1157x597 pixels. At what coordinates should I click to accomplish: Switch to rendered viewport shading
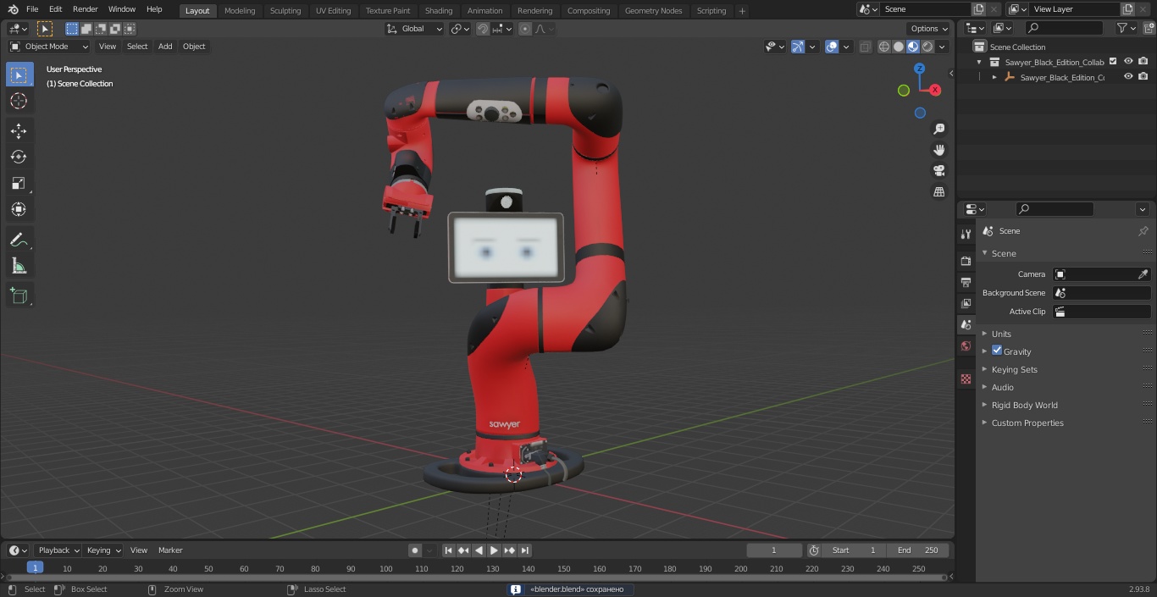(x=927, y=47)
